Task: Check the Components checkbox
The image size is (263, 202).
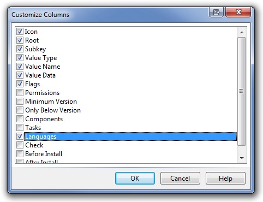Action: tap(20, 119)
